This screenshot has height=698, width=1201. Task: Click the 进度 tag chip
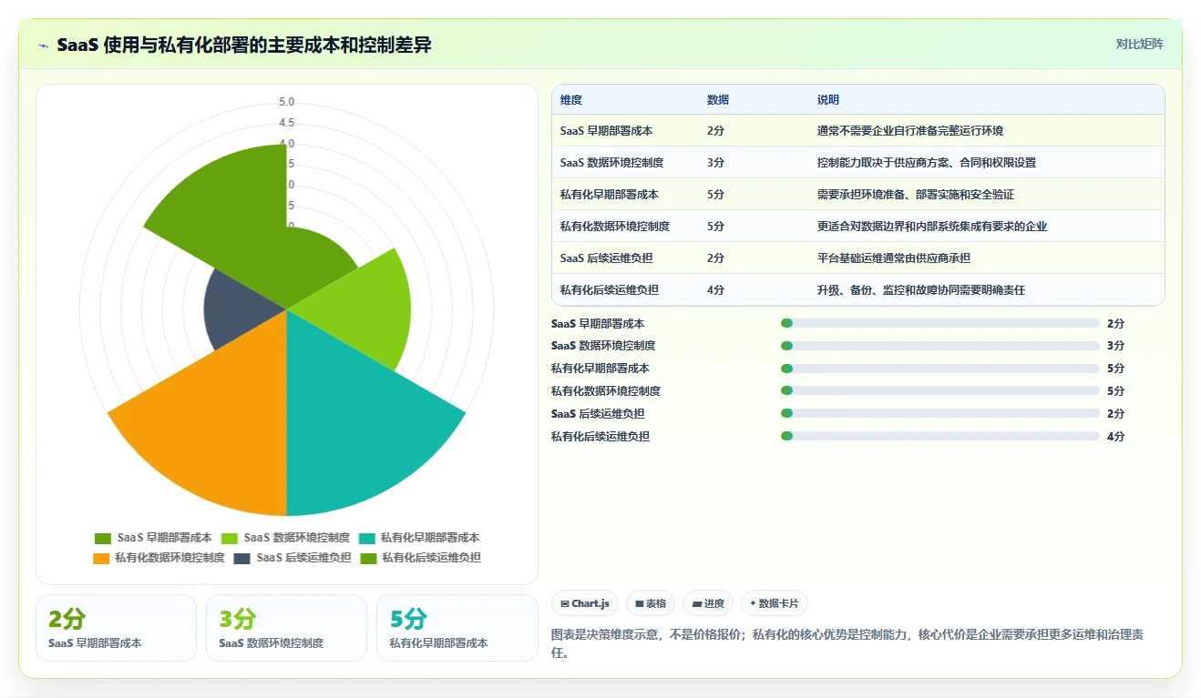coord(708,603)
